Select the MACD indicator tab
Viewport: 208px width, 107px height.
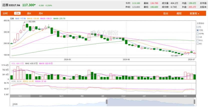click(x=61, y=96)
